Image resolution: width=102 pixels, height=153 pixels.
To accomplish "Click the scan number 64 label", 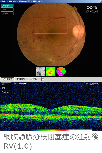I will [x=15, y=84].
